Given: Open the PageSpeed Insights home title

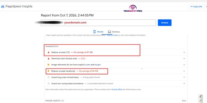Looking at the screenshot, I should (x=19, y=6).
